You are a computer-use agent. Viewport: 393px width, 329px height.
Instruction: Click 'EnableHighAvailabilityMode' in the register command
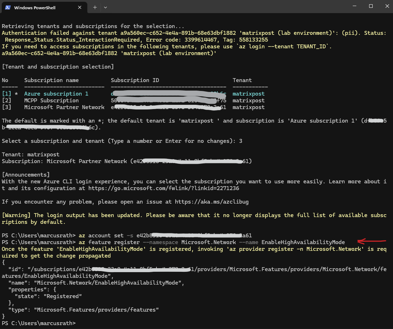[303, 242]
